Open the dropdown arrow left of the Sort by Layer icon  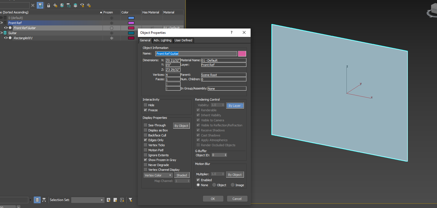31,200
